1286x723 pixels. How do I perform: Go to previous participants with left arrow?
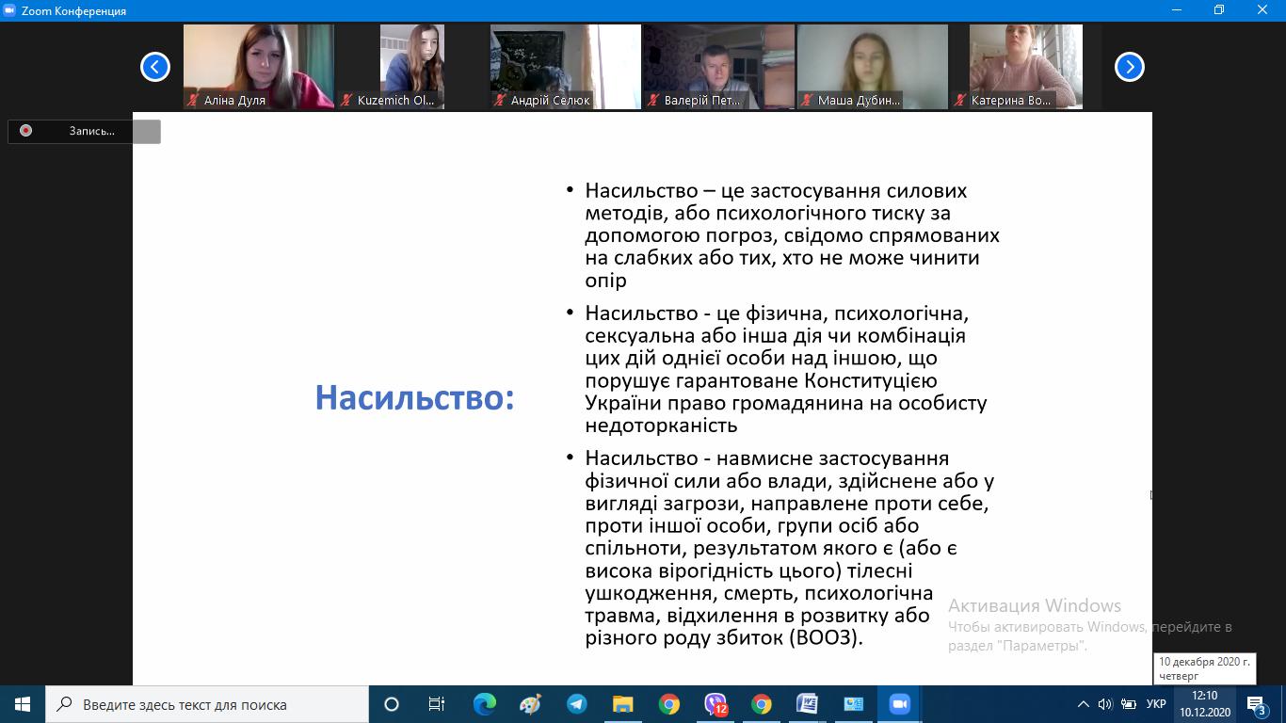(155, 67)
